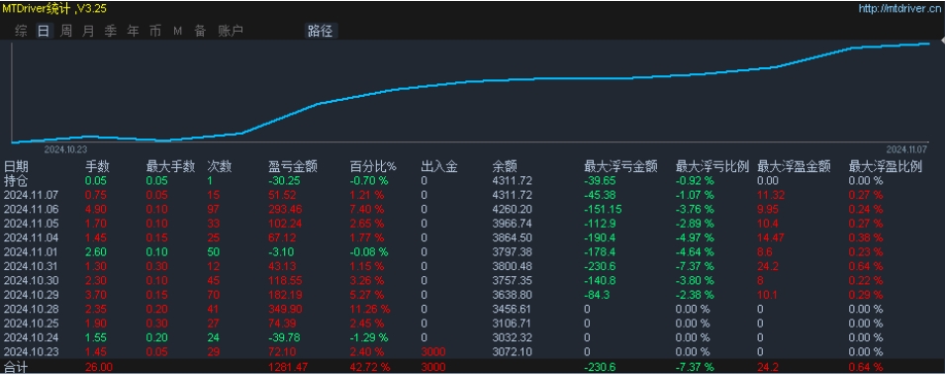Click the 盈亏金额 column header
945x375 pixels.
(293, 167)
